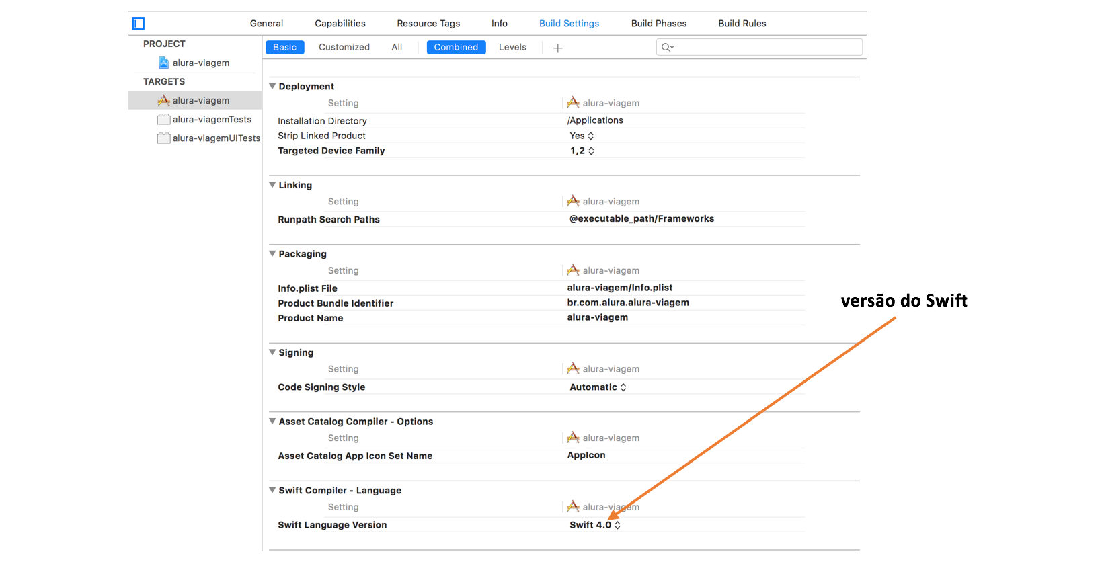Collapse Swift Compiler - Language section

[x=272, y=490]
